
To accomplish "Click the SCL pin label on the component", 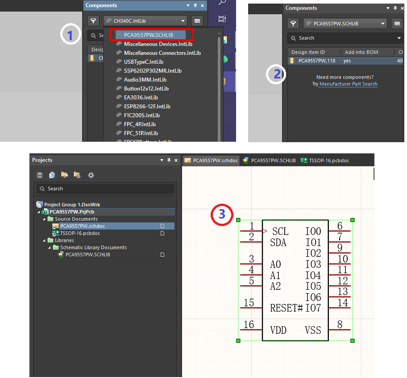I will (280, 231).
